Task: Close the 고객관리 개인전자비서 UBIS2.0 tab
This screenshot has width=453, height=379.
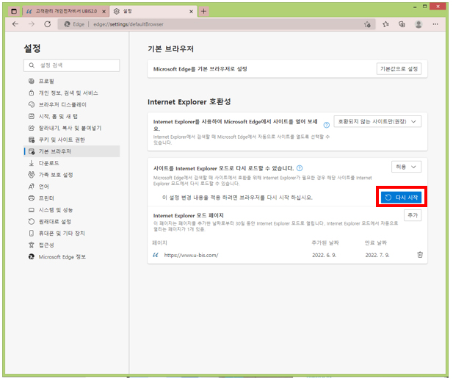Action: click(x=104, y=12)
